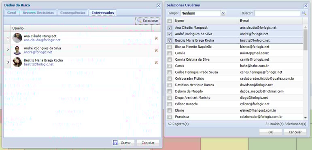Select the Interessados tab
This screenshot has height=150, width=312.
click(103, 13)
